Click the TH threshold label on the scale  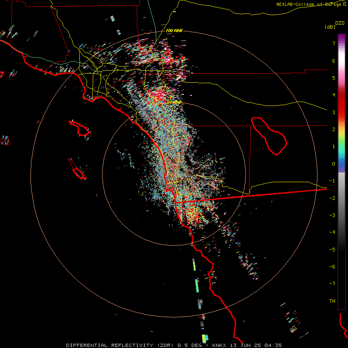[332, 301]
